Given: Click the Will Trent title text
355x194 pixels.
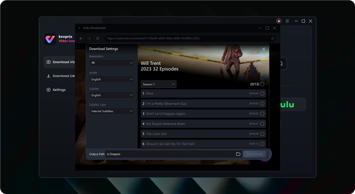Looking at the screenshot, I should pos(150,63).
